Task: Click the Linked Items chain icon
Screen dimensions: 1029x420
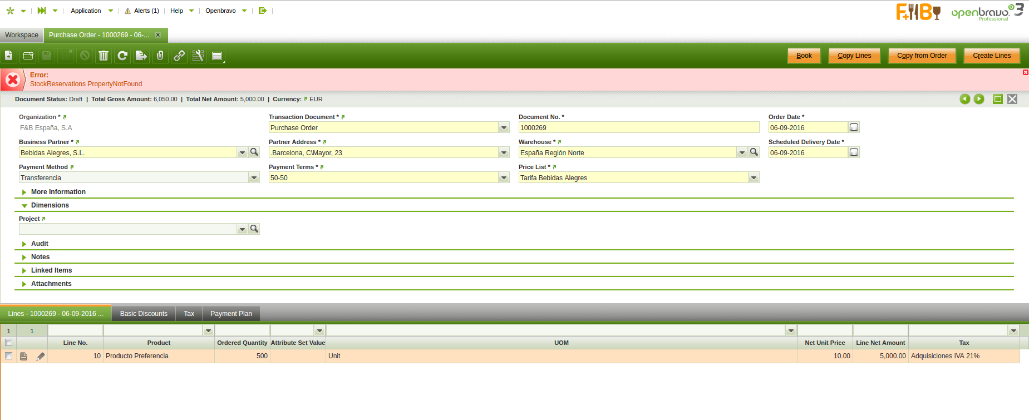Action: tap(179, 56)
